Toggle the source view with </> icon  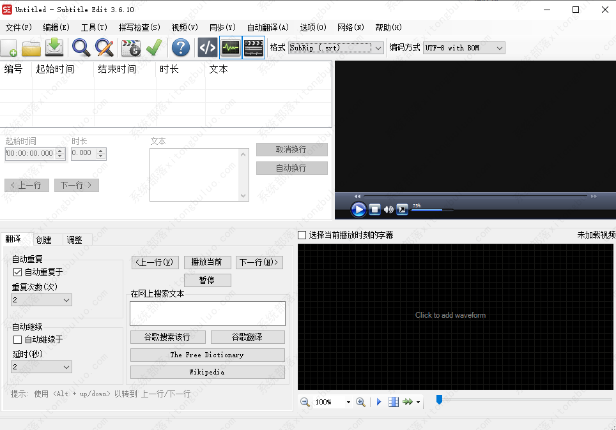[x=206, y=47]
